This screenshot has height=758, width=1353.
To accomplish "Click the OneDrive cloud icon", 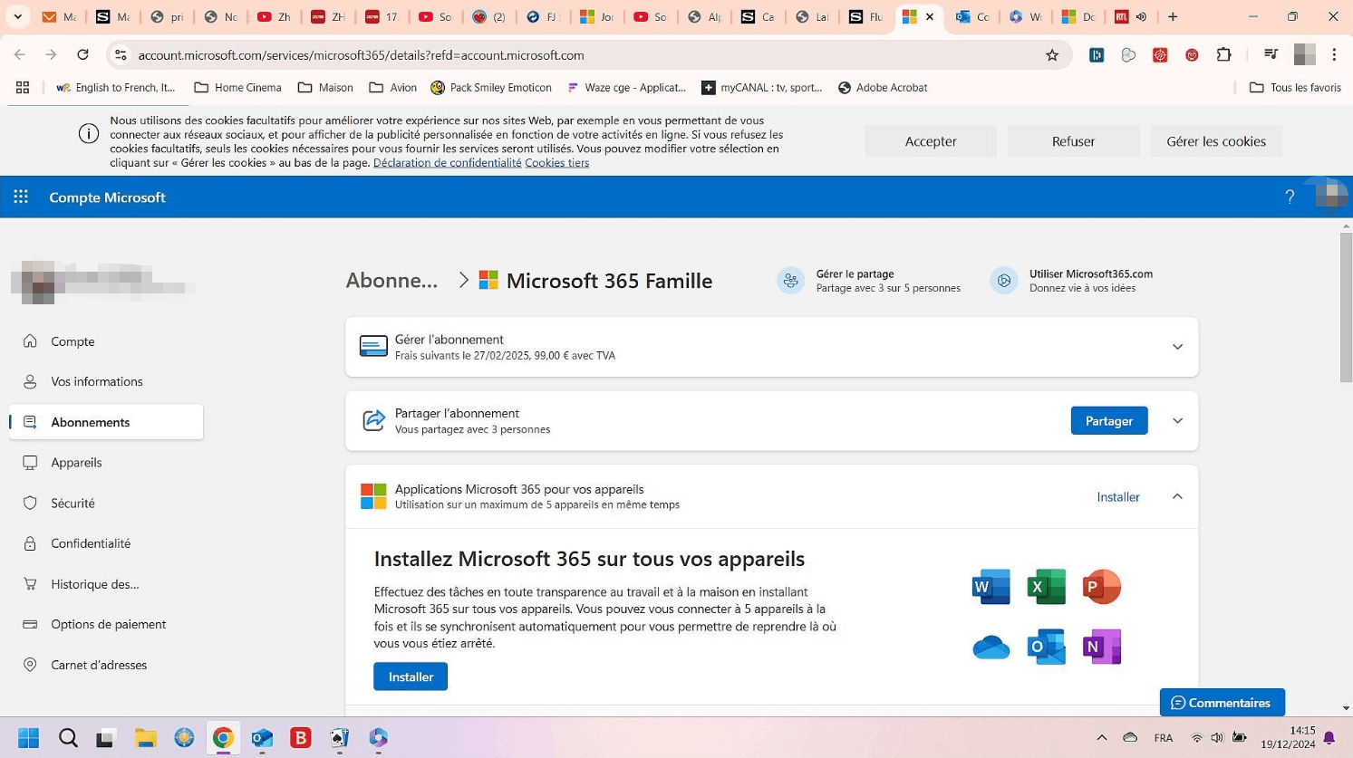I will point(991,648).
